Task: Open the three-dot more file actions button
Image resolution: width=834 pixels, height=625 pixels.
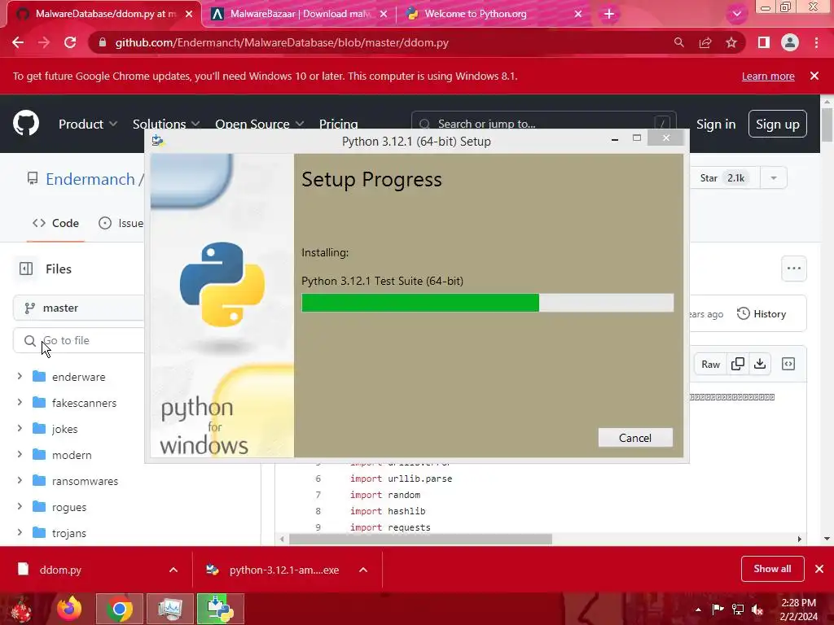Action: click(x=793, y=269)
